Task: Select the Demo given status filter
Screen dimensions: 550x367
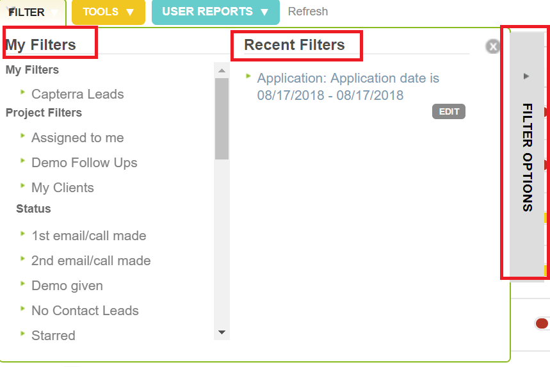Action: pyautogui.click(x=67, y=286)
